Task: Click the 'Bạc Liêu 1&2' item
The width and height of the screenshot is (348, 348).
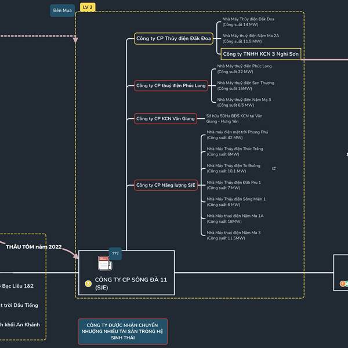Action: (x=17, y=286)
